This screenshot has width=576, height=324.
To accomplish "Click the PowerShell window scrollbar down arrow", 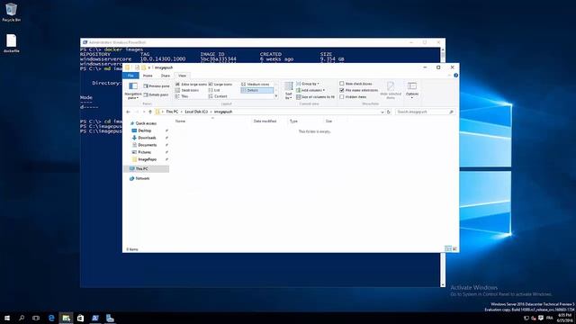I will (443, 284).
